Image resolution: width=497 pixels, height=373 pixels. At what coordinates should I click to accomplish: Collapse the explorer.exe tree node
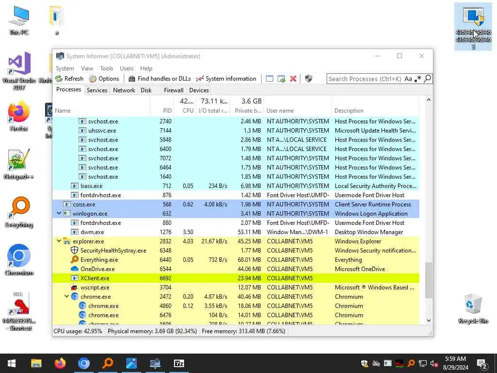pos(59,241)
